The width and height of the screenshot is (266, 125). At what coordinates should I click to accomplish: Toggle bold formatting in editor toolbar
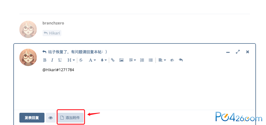coord(45,60)
